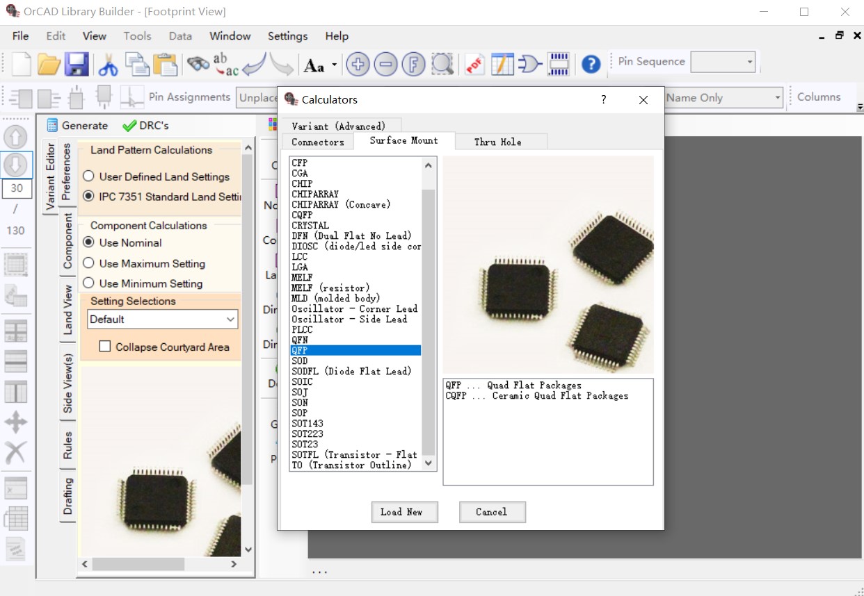Select the Zoom In tool
Image resolution: width=864 pixels, height=596 pixels.
pyautogui.click(x=358, y=64)
